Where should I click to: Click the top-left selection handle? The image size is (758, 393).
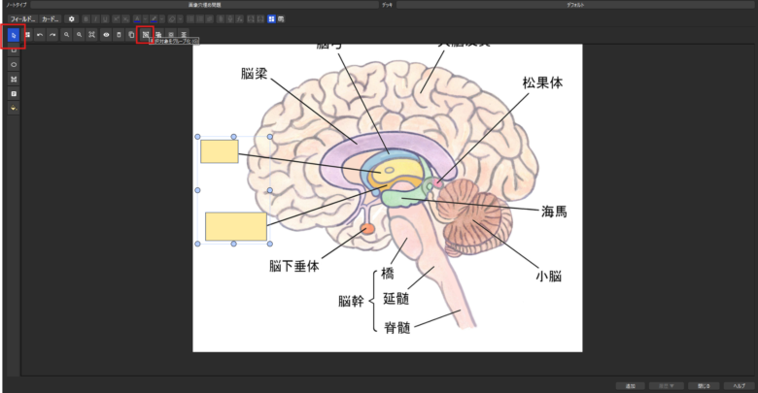tap(197, 137)
